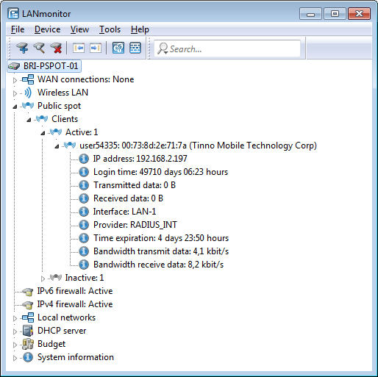Viewport: 378px width, 377px height.
Task: Click the Remove device red X icon
Action: tap(56, 48)
